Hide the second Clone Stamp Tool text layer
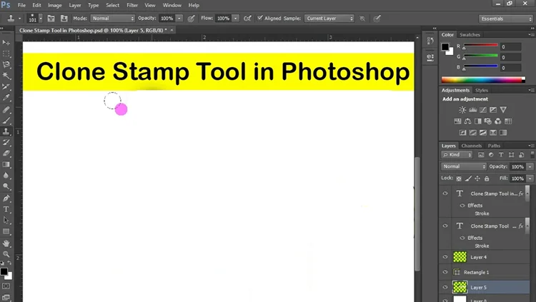 click(445, 226)
